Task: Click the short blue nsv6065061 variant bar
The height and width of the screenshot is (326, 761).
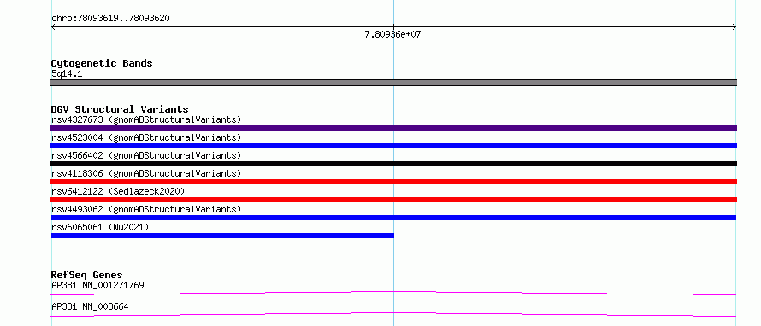Action: point(222,236)
